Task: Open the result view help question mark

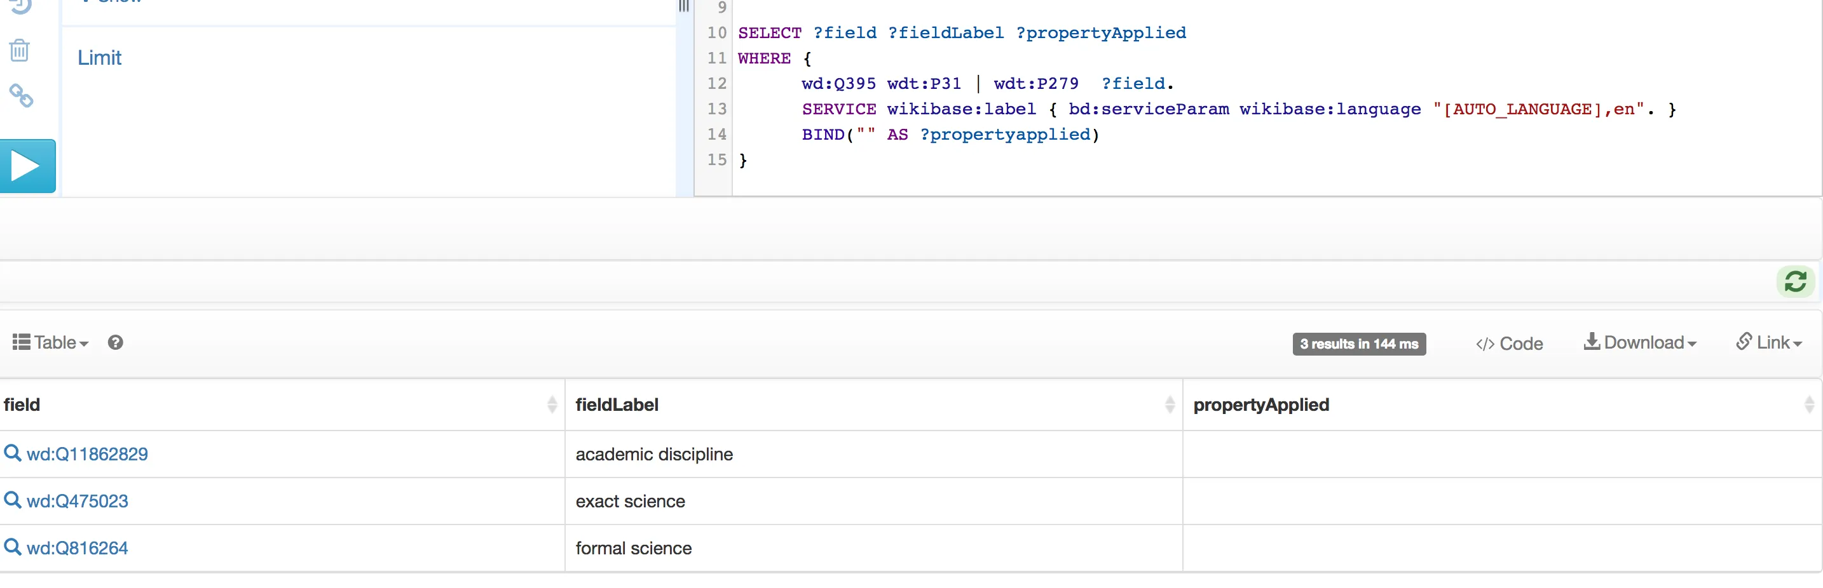Action: click(x=115, y=343)
